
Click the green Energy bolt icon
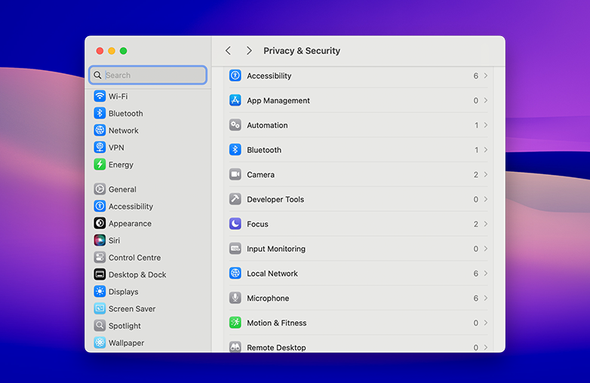coord(100,164)
